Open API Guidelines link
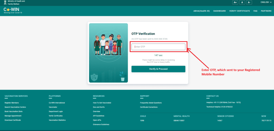 click(x=99, y=116)
